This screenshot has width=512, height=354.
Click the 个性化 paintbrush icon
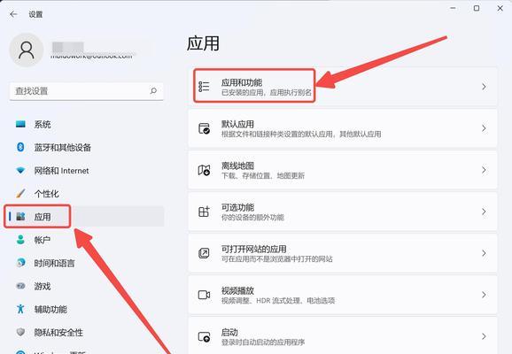(20, 193)
